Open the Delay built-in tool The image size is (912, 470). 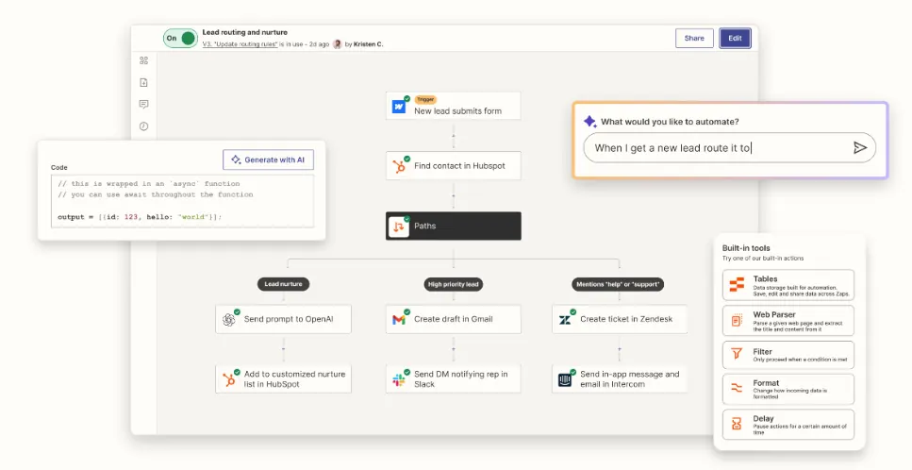pos(788,424)
